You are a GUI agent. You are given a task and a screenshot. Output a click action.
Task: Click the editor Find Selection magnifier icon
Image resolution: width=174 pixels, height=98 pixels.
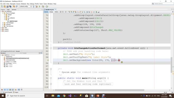[69, 12]
